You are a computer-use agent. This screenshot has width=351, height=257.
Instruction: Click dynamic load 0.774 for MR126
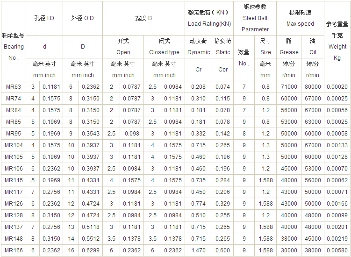click(198, 203)
